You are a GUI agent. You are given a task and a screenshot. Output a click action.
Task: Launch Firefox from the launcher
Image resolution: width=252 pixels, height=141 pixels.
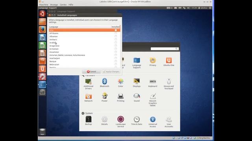pyautogui.click(x=42, y=30)
